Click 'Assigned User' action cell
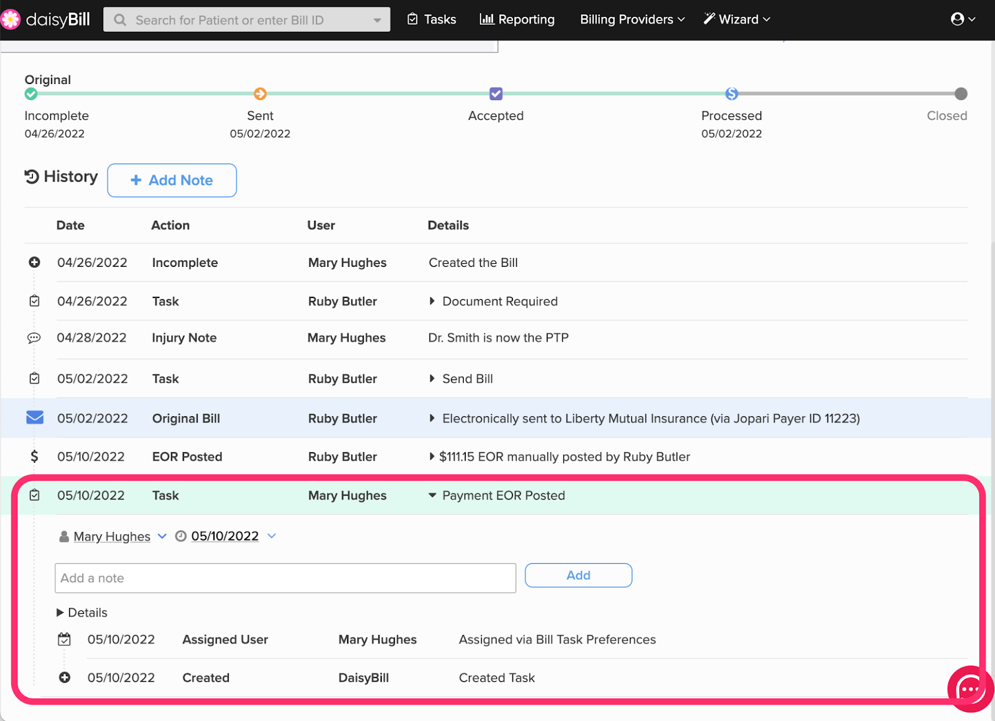Screen dimensions: 995x721 pyautogui.click(x=225, y=640)
